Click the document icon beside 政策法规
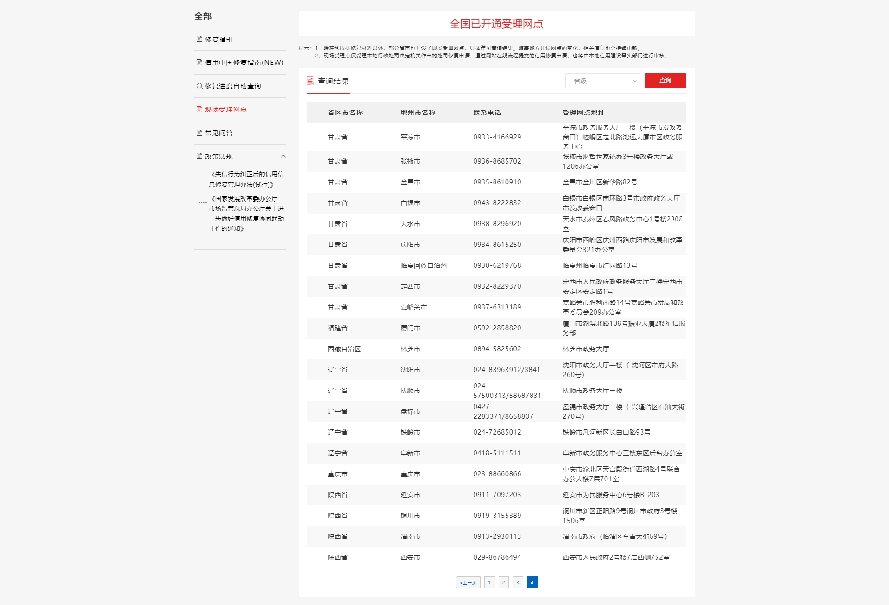Viewport: 889px width, 605px height. coord(199,157)
